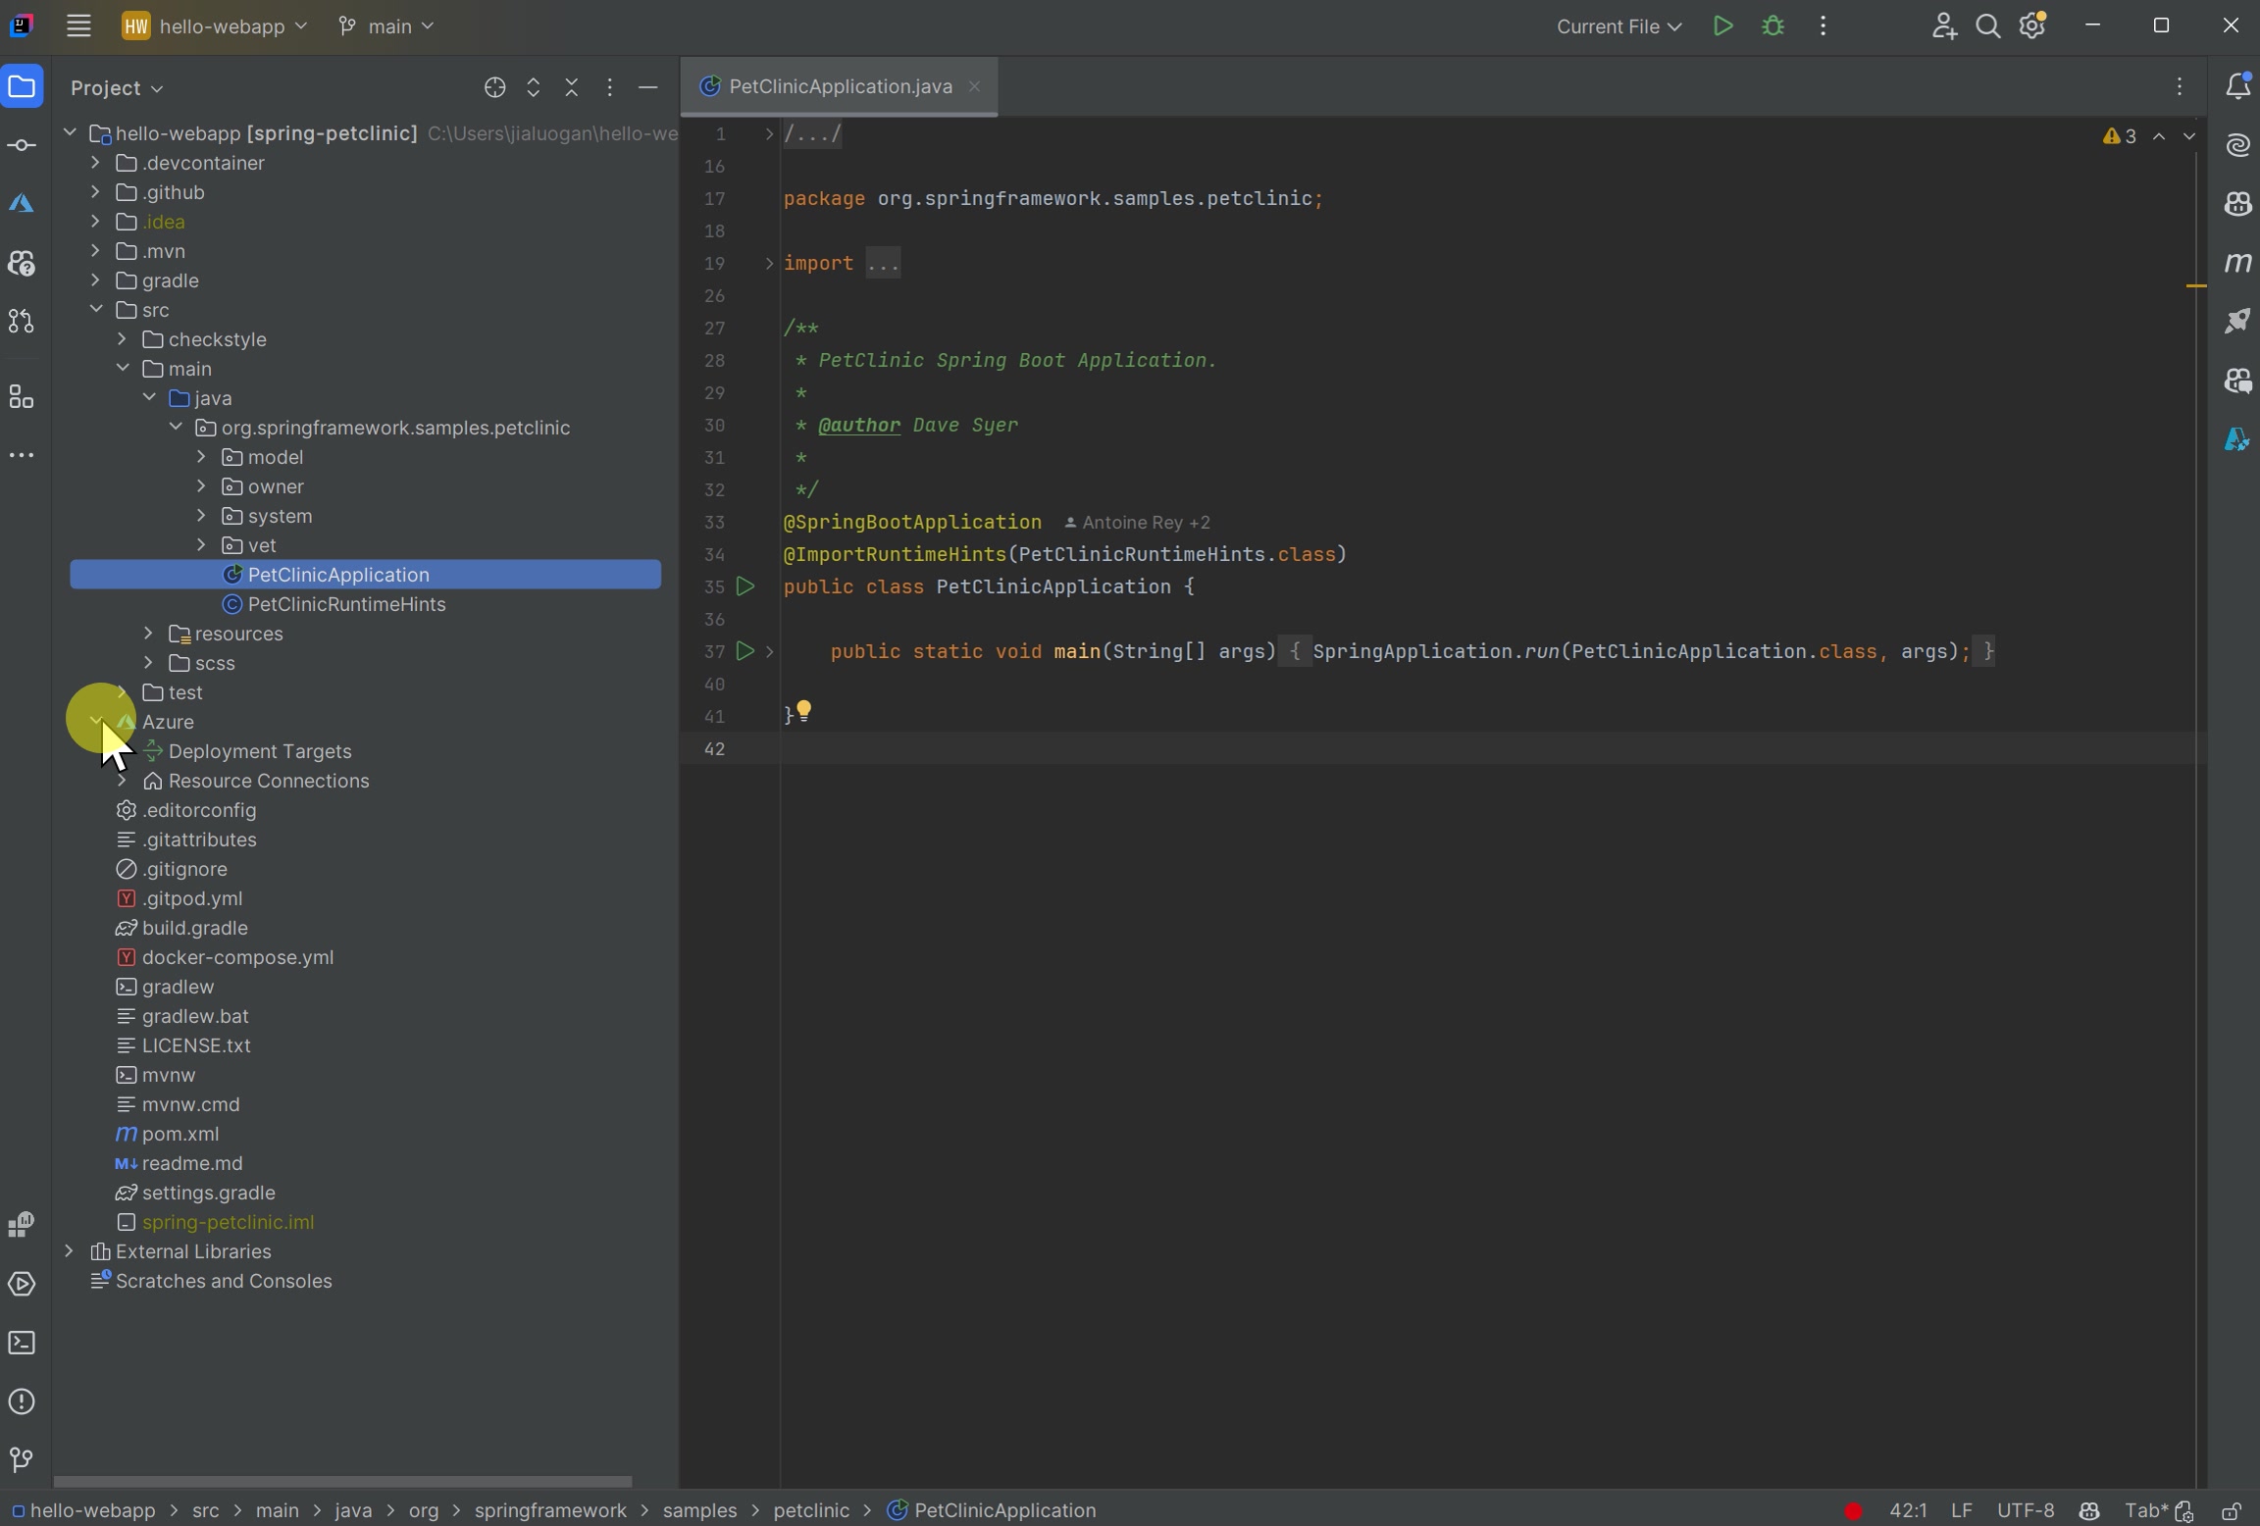The width and height of the screenshot is (2260, 1526).
Task: Click UTF-8 encoding in status bar
Action: 2025,1511
